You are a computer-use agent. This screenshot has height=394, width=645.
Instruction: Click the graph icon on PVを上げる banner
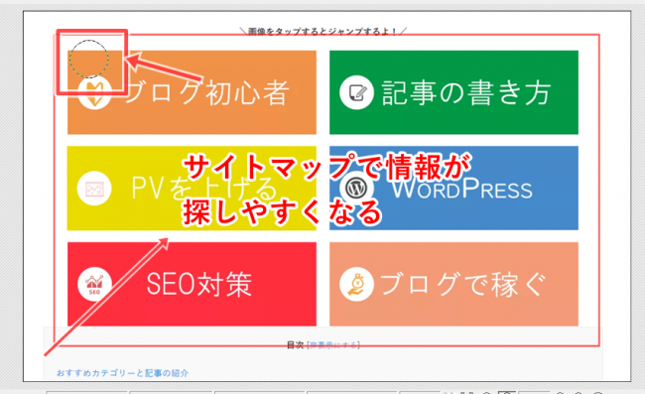tap(94, 189)
